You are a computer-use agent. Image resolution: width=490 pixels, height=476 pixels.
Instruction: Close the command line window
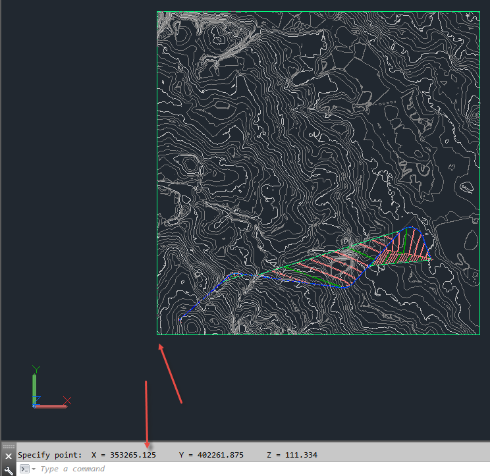click(9, 456)
